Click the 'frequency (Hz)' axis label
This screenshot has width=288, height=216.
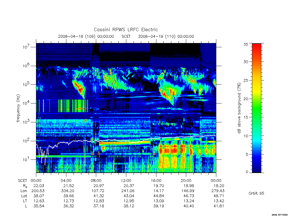tap(18, 108)
